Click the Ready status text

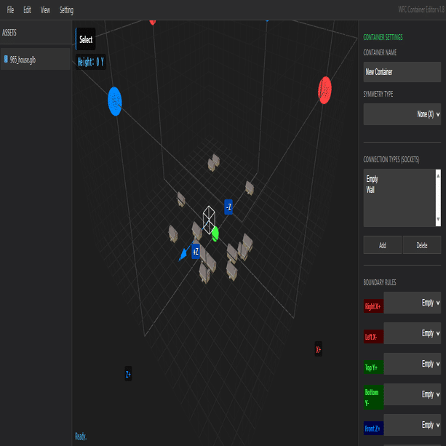81,436
